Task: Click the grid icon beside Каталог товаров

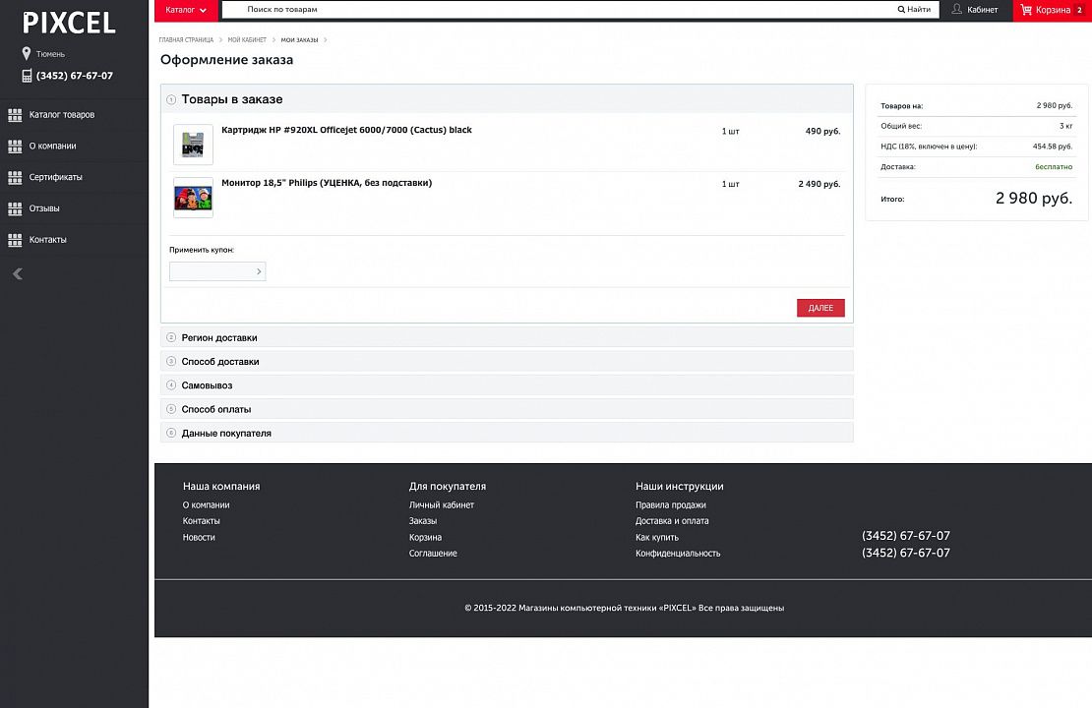Action: pos(15,115)
